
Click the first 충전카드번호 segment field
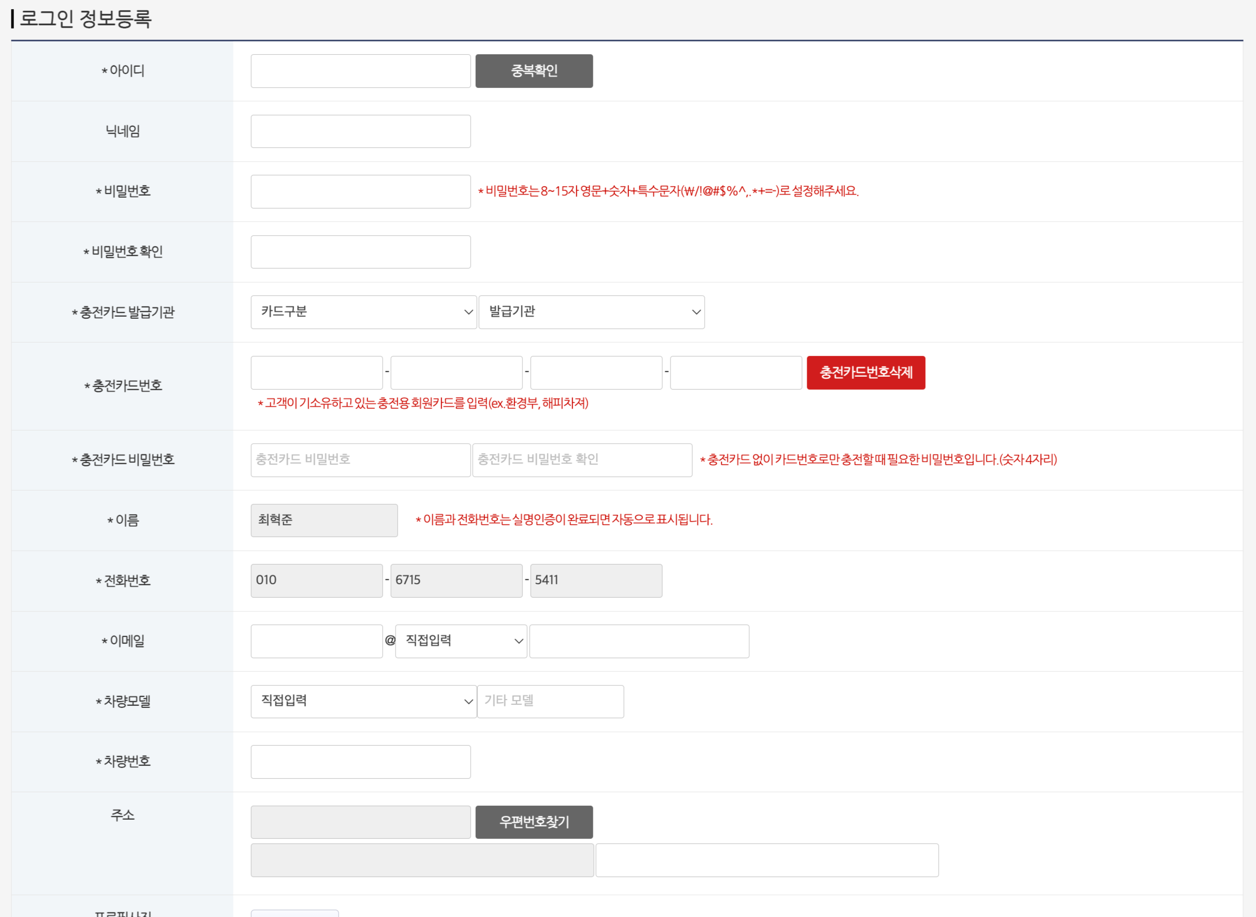click(316, 373)
